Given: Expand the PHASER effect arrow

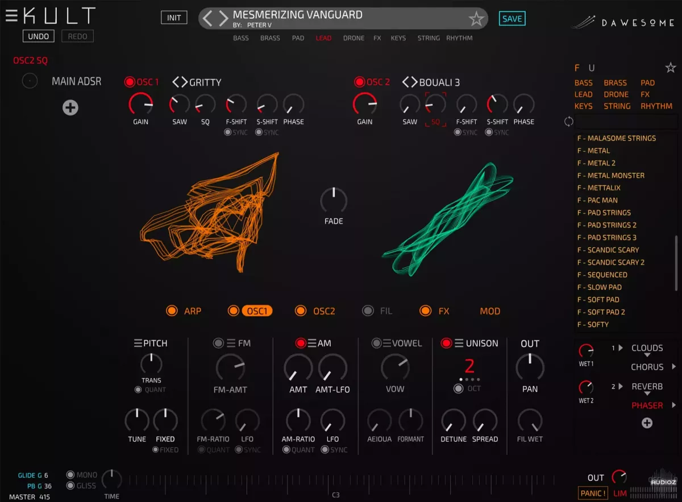Looking at the screenshot, I should click(675, 405).
